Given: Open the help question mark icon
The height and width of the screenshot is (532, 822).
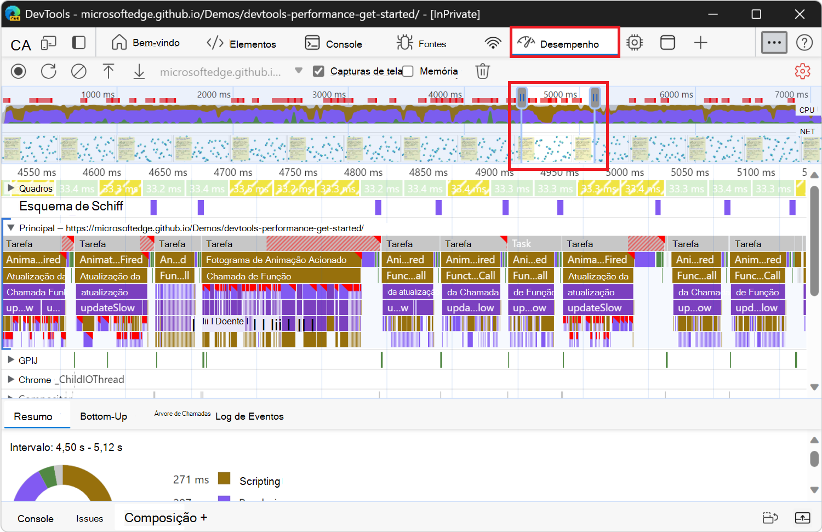Looking at the screenshot, I should (x=804, y=43).
